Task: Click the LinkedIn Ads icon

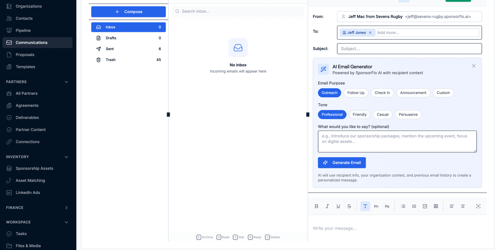Action: point(9,192)
